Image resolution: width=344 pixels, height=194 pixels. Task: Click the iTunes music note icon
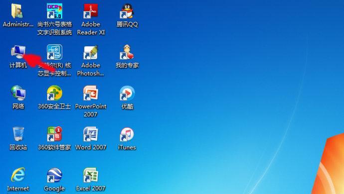point(127,134)
